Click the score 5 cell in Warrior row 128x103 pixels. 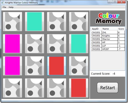[121, 39]
